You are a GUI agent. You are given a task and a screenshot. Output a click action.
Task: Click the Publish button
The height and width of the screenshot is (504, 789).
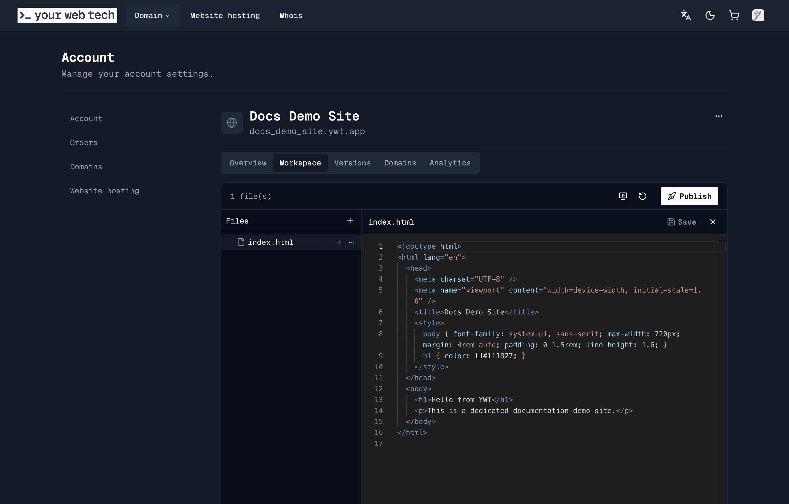(x=689, y=196)
